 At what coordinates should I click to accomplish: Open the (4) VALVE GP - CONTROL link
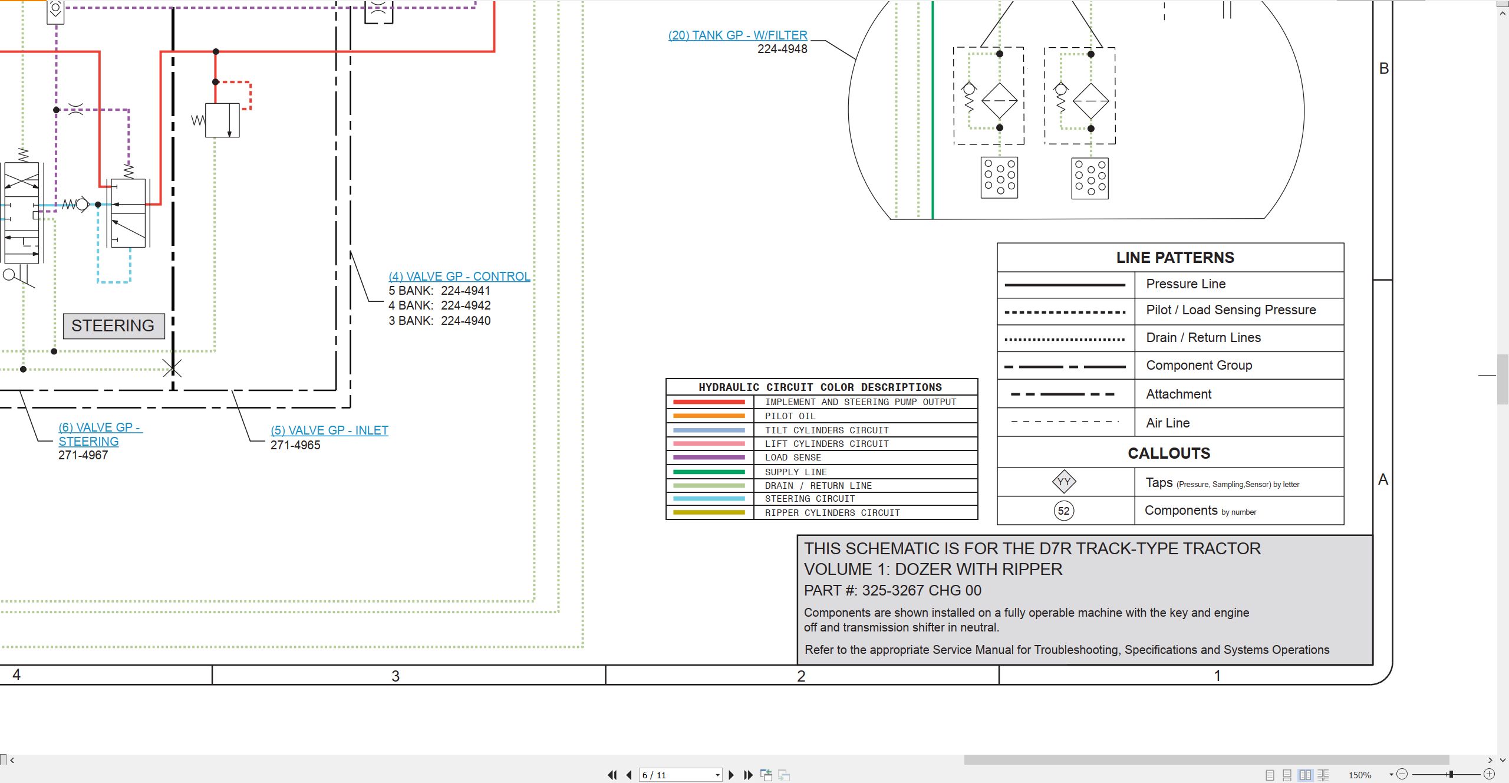459,276
